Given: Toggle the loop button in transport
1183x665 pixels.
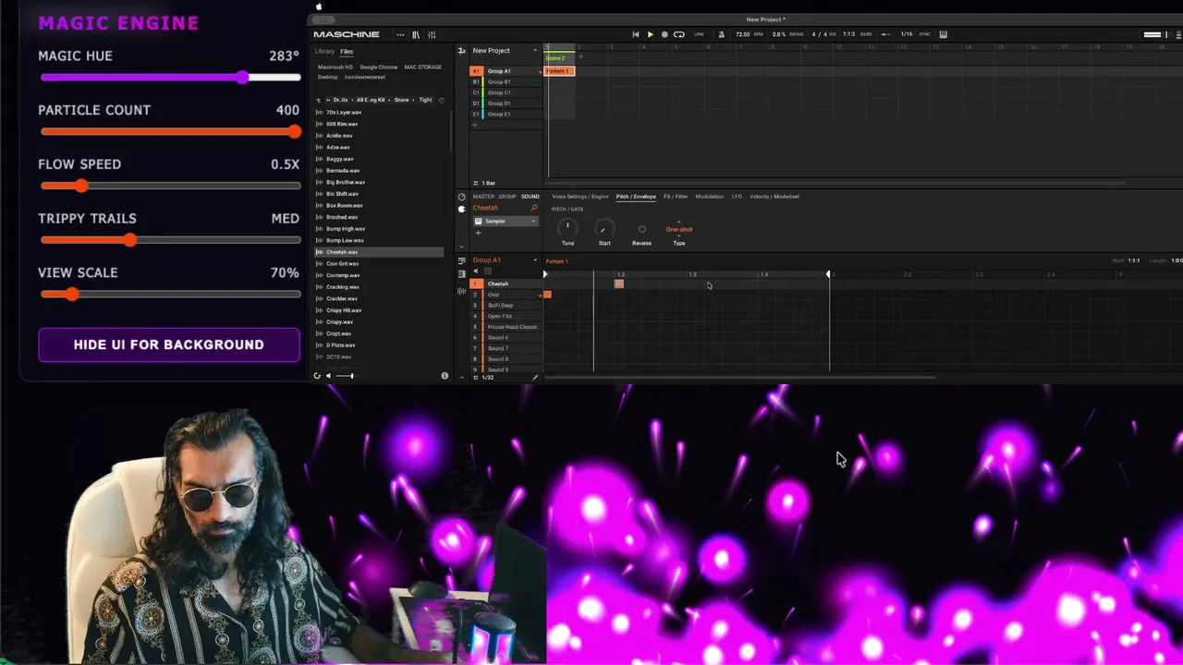Looking at the screenshot, I should tap(678, 35).
